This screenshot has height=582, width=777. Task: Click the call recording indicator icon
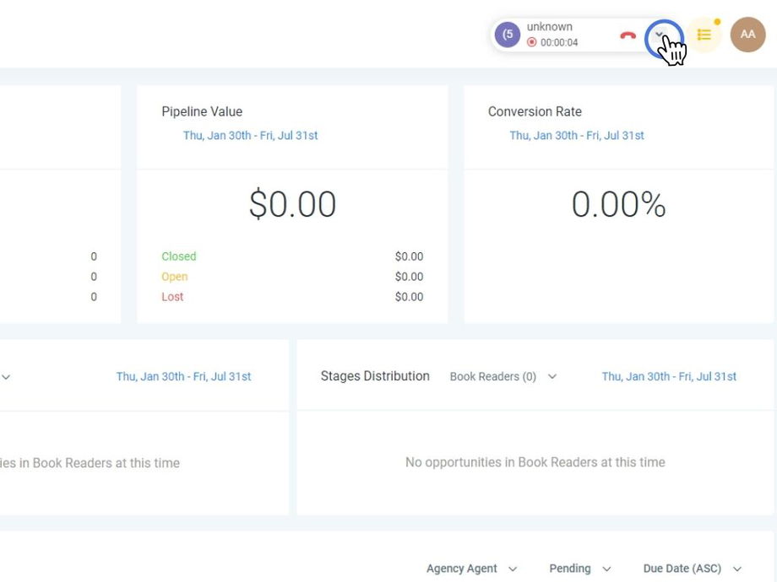tap(532, 42)
